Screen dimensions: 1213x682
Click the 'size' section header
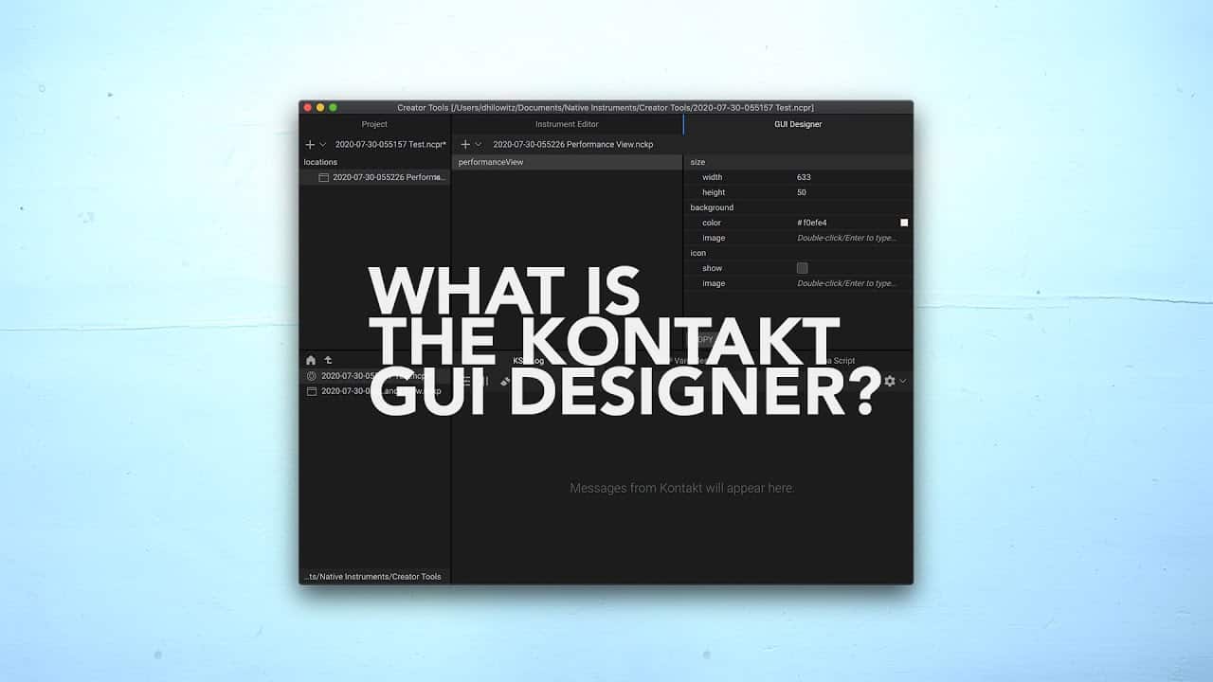click(x=697, y=162)
